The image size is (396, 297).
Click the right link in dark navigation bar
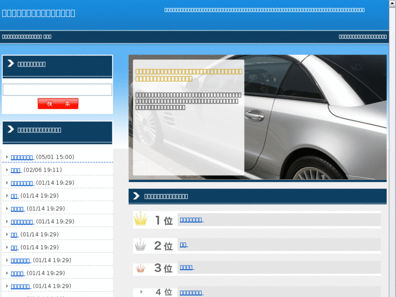pyautogui.click(x=363, y=37)
